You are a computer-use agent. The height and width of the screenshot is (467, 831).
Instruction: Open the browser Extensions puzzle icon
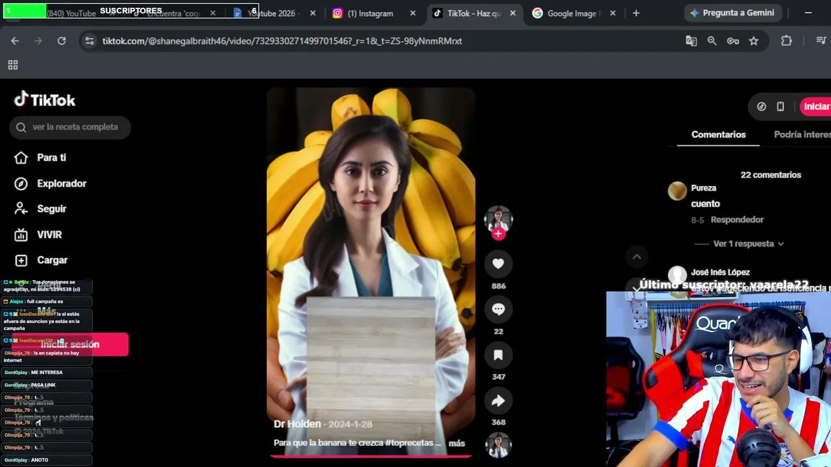point(786,41)
